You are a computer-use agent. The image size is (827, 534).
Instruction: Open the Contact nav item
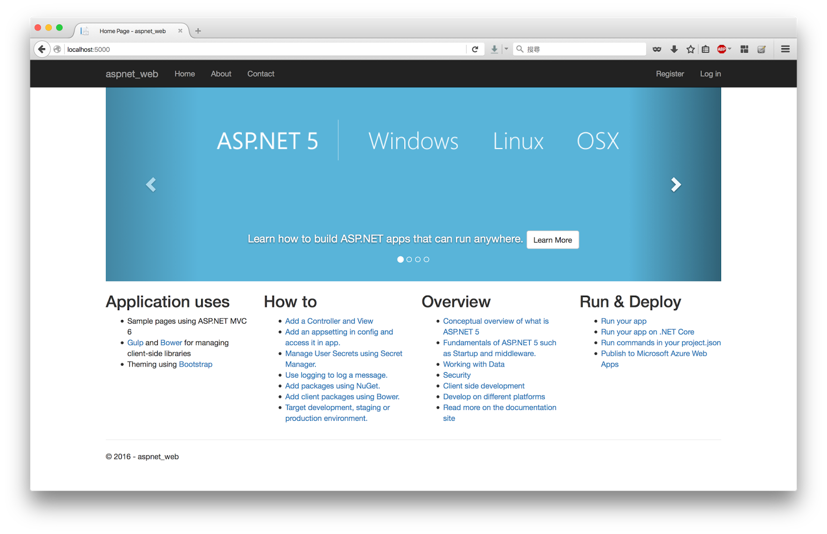[261, 74]
